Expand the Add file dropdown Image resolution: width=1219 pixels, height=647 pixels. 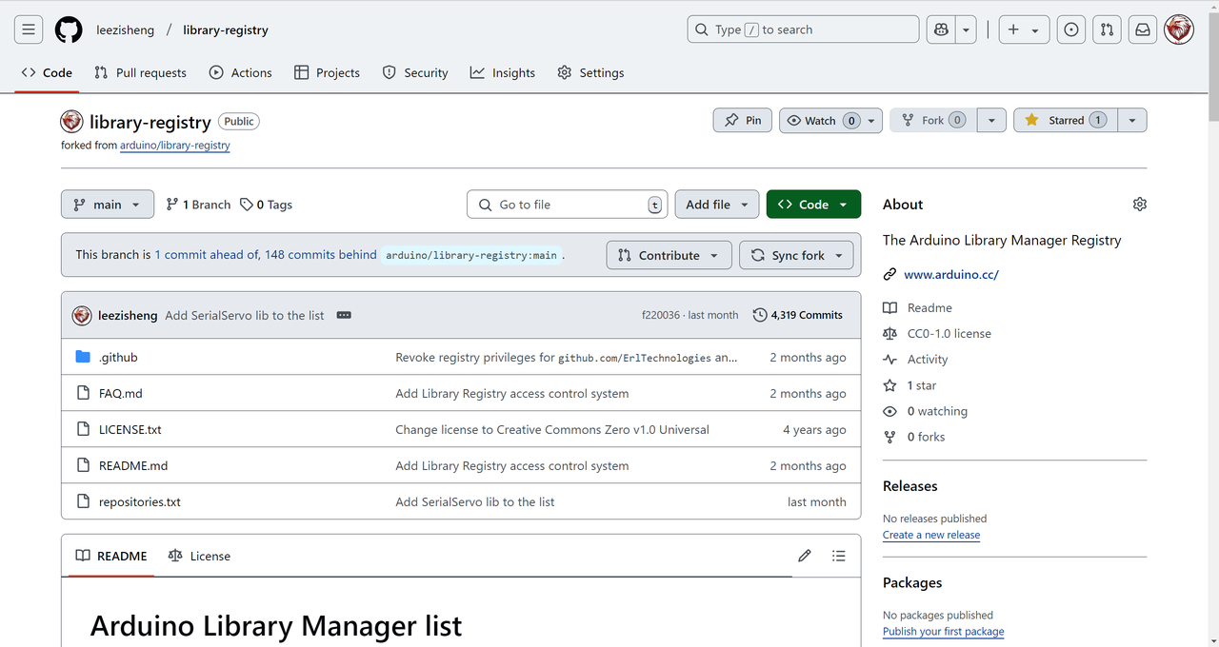[718, 205]
